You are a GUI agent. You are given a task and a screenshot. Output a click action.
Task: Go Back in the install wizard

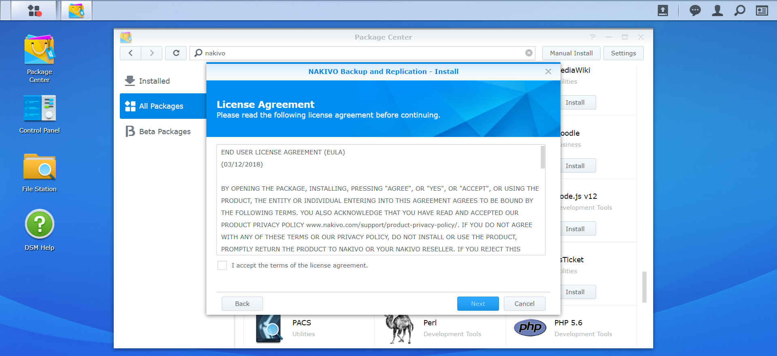[242, 304]
